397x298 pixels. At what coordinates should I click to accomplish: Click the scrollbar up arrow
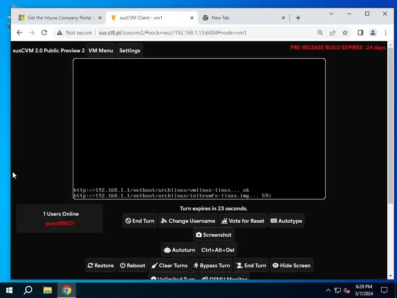tap(390, 45)
